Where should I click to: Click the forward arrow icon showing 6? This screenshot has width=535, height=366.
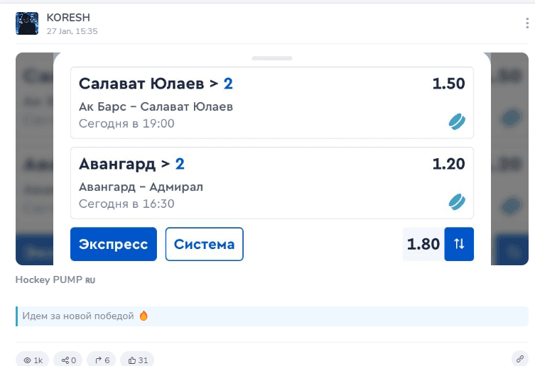pyautogui.click(x=102, y=360)
